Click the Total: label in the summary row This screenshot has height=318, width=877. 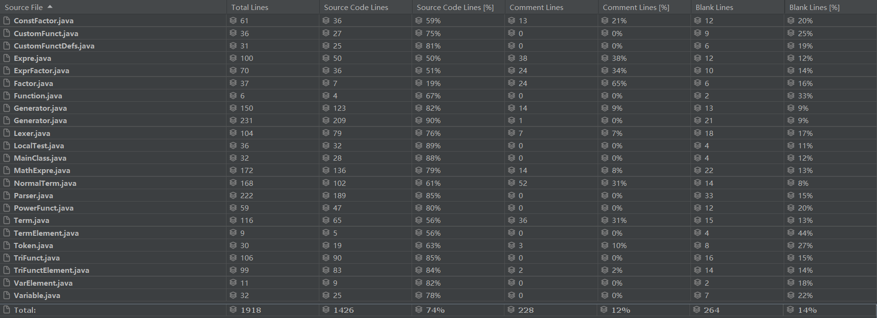click(x=25, y=310)
